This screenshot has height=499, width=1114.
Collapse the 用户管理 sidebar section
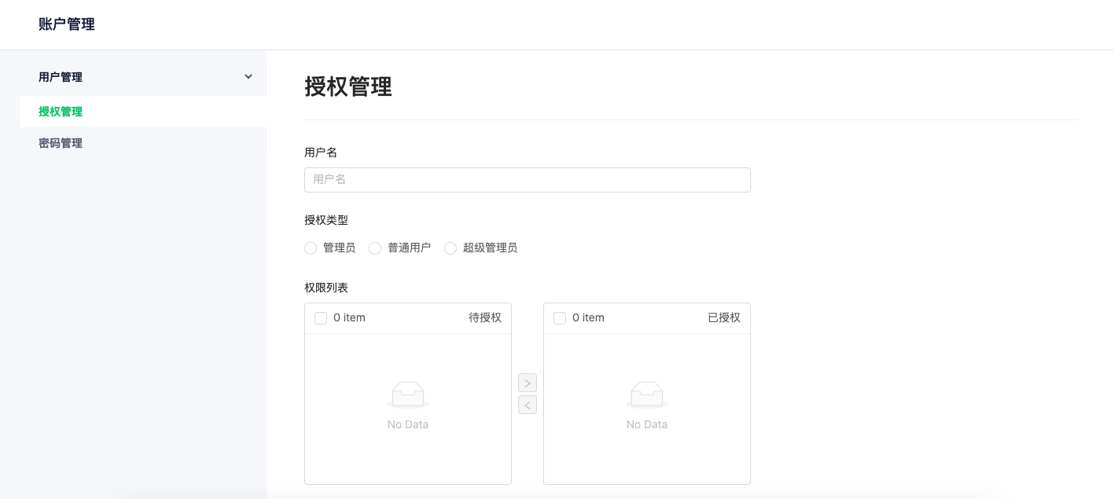coord(248,76)
